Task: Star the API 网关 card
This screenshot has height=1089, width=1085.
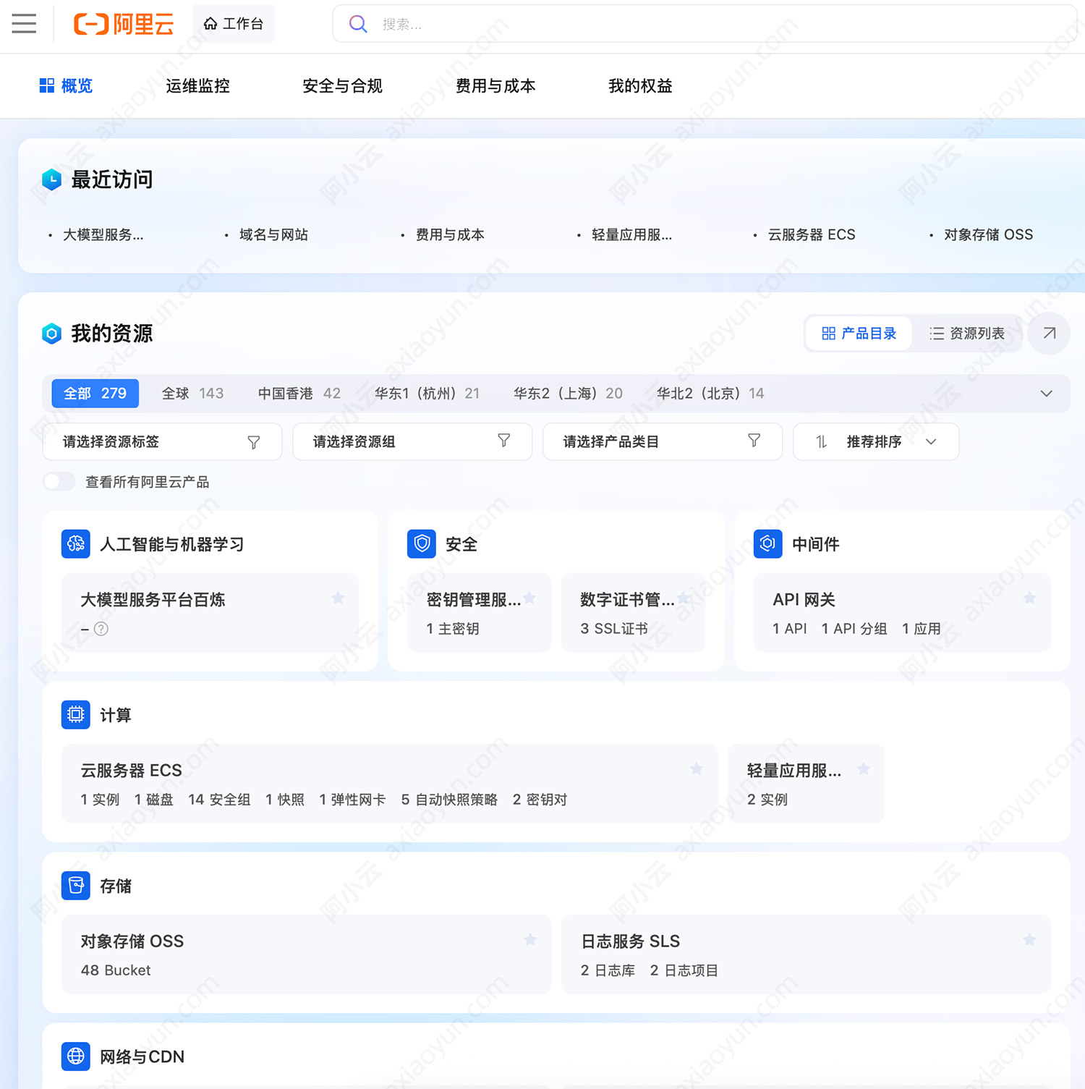Action: pos(1030,598)
